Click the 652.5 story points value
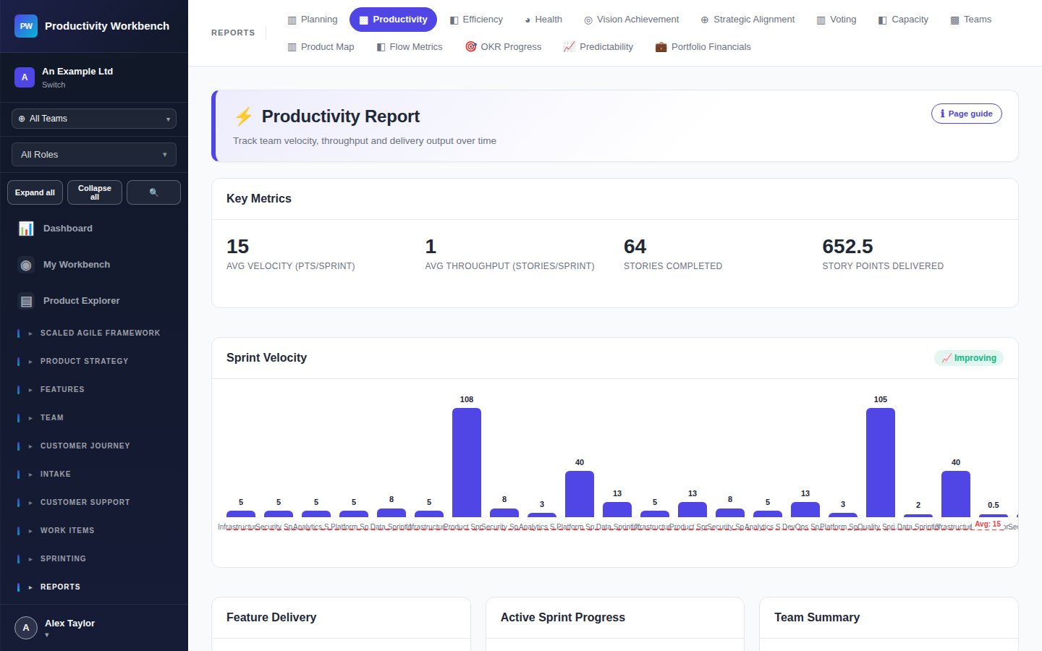The image size is (1042, 651). coord(847,247)
